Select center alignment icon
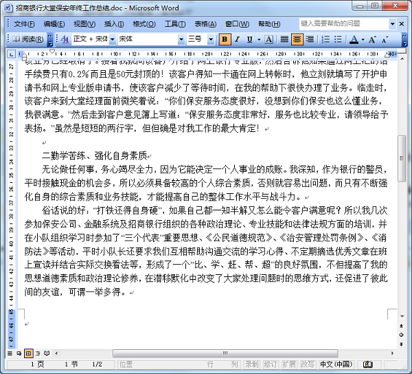Screen dimensions: 412x374 click(297, 39)
